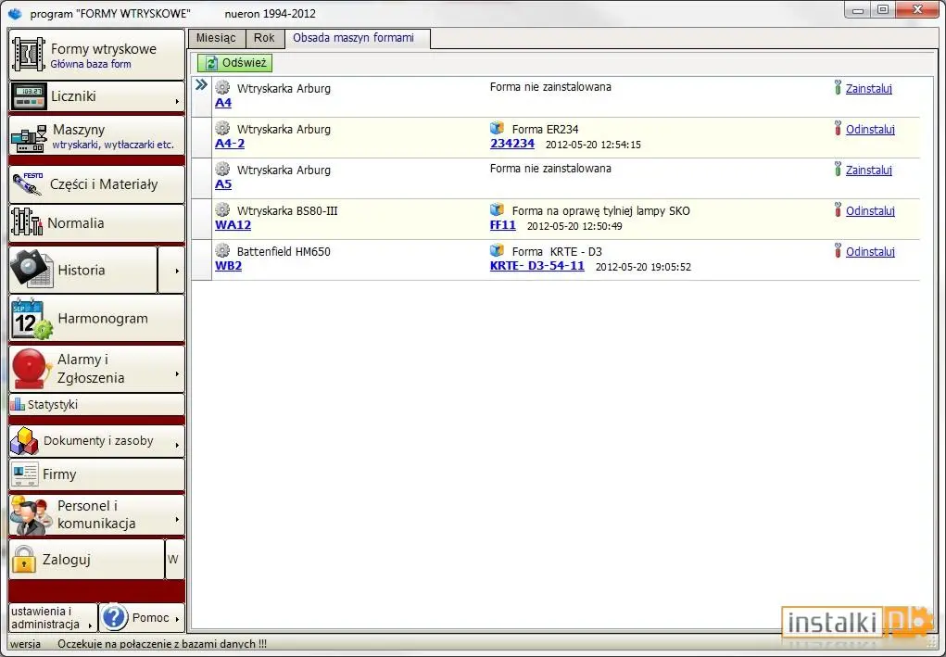Expand the Historia submenu arrow
The width and height of the screenshot is (946, 657).
tap(177, 271)
